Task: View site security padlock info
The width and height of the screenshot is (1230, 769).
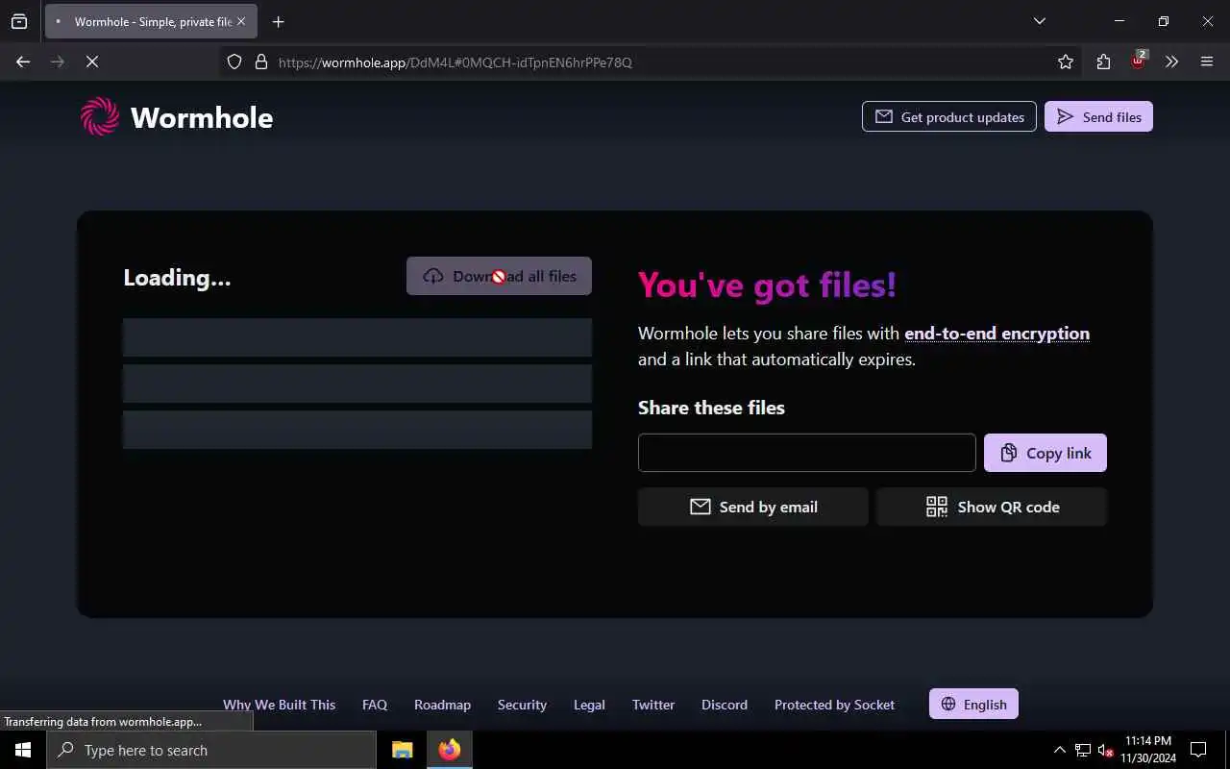Action: (x=260, y=62)
